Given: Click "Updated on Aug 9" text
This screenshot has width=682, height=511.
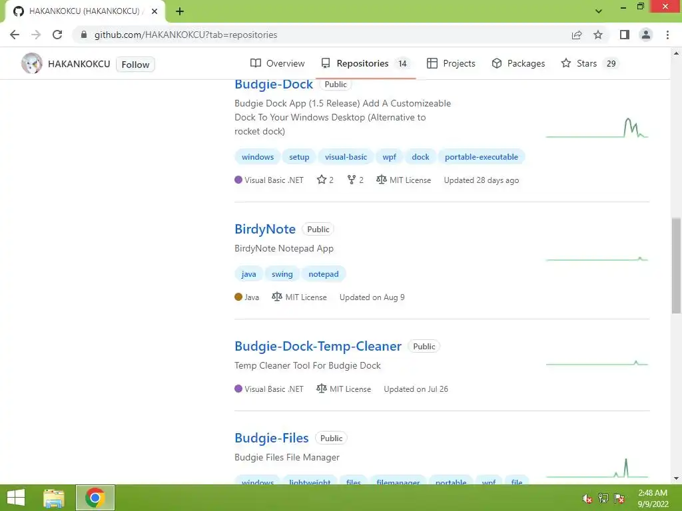Looking at the screenshot, I should pyautogui.click(x=372, y=297).
